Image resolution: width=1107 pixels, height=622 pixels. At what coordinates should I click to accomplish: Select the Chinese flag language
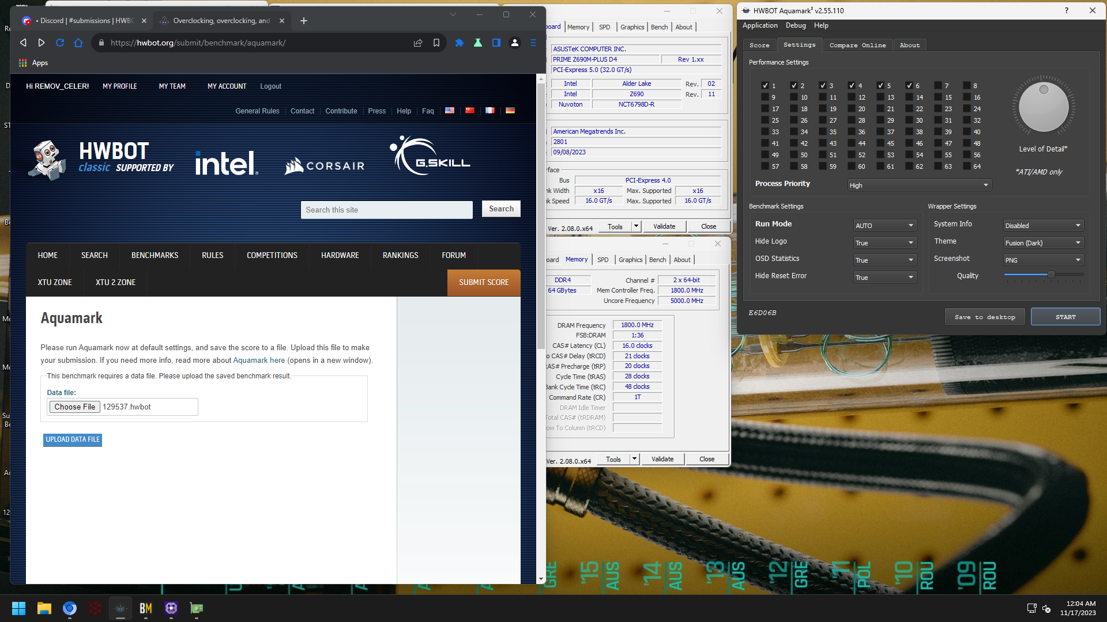470,111
